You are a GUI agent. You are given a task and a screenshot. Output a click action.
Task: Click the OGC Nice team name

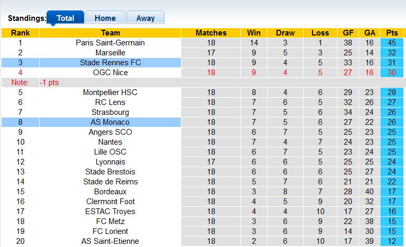pos(110,73)
